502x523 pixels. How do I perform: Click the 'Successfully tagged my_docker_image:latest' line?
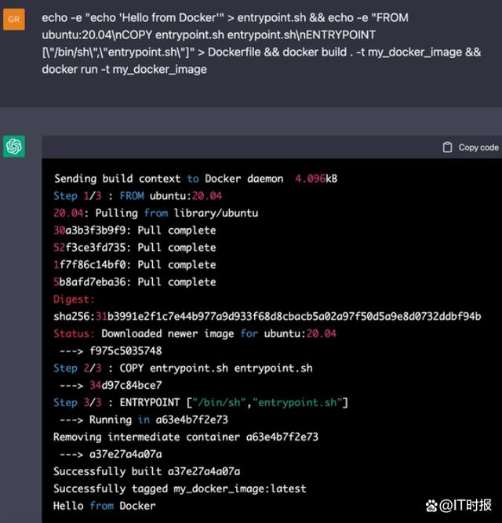pos(180,488)
